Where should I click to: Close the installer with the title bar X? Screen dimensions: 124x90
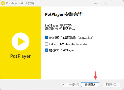point(118,3)
